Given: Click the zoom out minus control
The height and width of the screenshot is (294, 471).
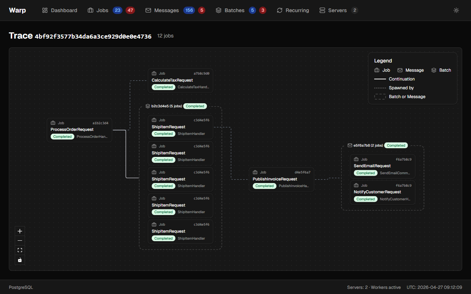Looking at the screenshot, I should [x=20, y=241].
